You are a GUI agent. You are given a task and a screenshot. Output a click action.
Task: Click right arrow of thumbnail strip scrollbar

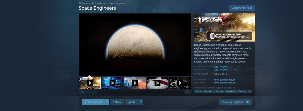point(187,92)
